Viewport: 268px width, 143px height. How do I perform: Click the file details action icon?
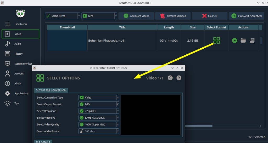point(252,41)
